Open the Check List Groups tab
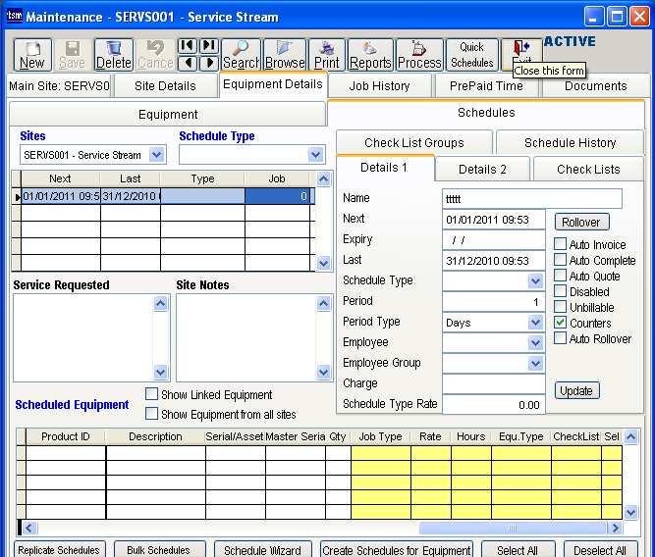This screenshot has width=655, height=557. 413,143
